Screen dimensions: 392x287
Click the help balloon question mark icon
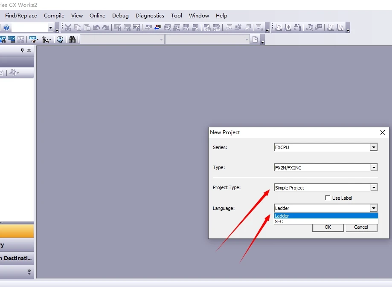pyautogui.click(x=60, y=40)
